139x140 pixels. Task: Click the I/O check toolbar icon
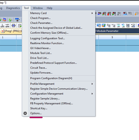coord(4,19)
